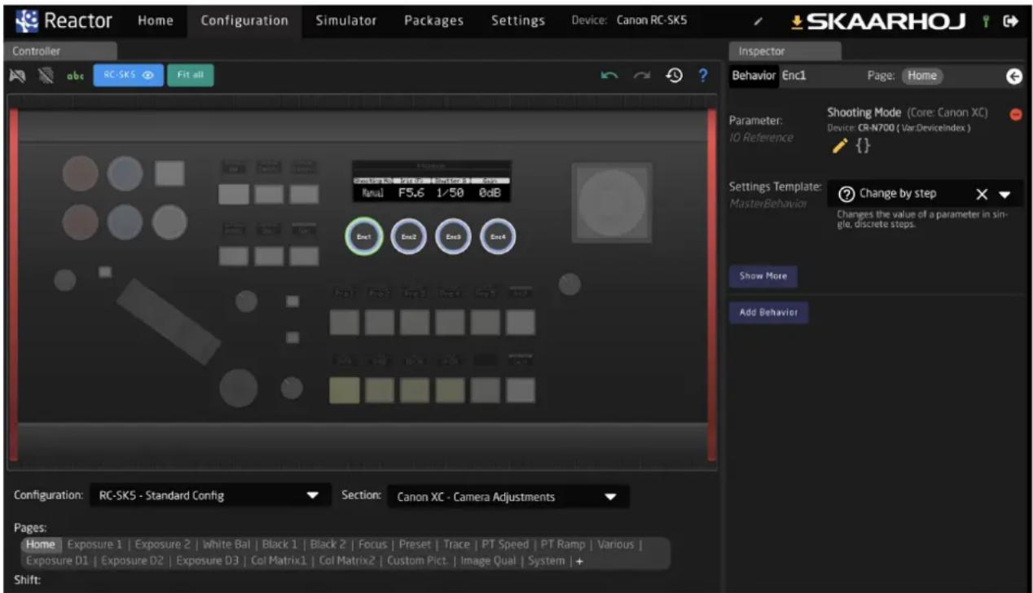
Task: Add a new page with the plus icon
Action: [579, 561]
